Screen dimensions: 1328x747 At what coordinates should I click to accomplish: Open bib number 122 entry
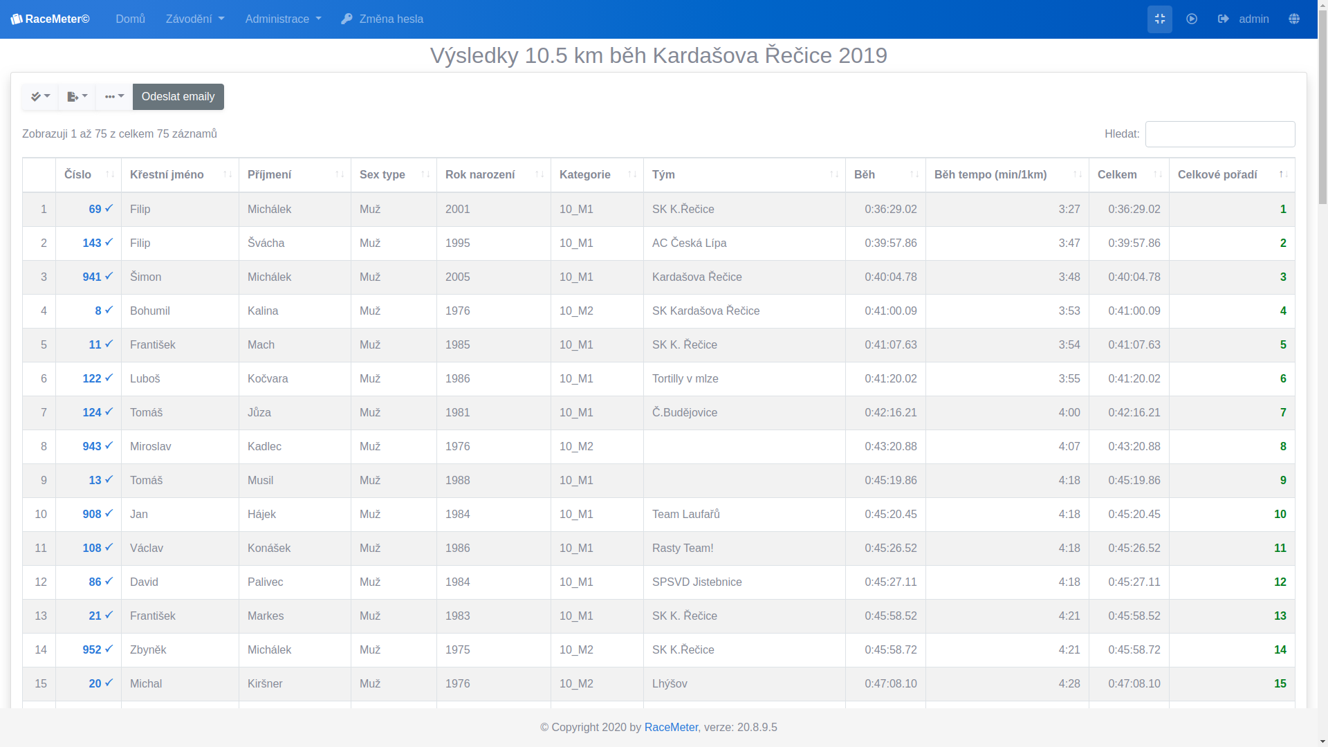pos(98,378)
